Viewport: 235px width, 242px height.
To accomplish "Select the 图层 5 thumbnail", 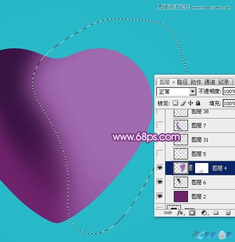I will pos(181,154).
